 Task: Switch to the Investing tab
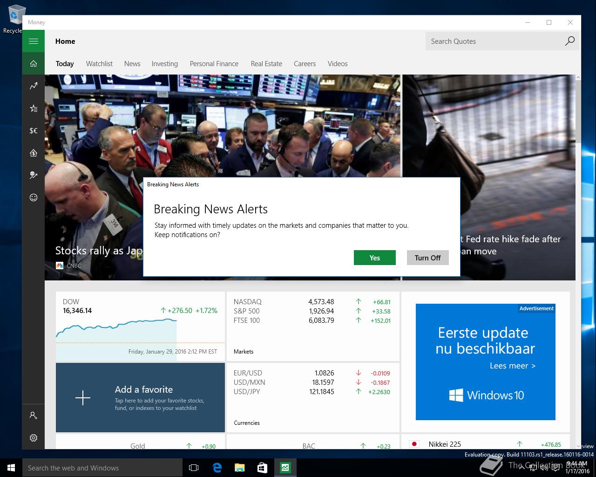point(165,64)
